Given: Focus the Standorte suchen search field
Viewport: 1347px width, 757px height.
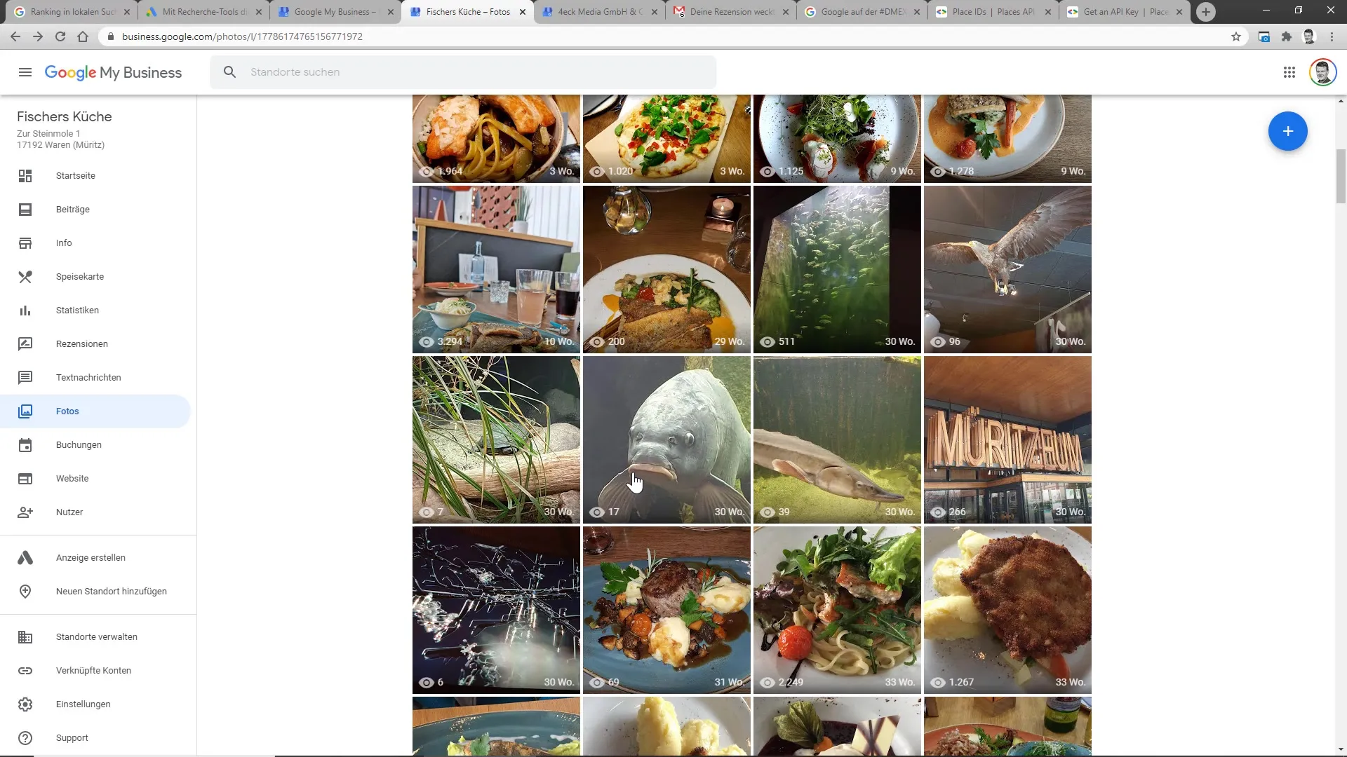Looking at the screenshot, I should point(463,72).
